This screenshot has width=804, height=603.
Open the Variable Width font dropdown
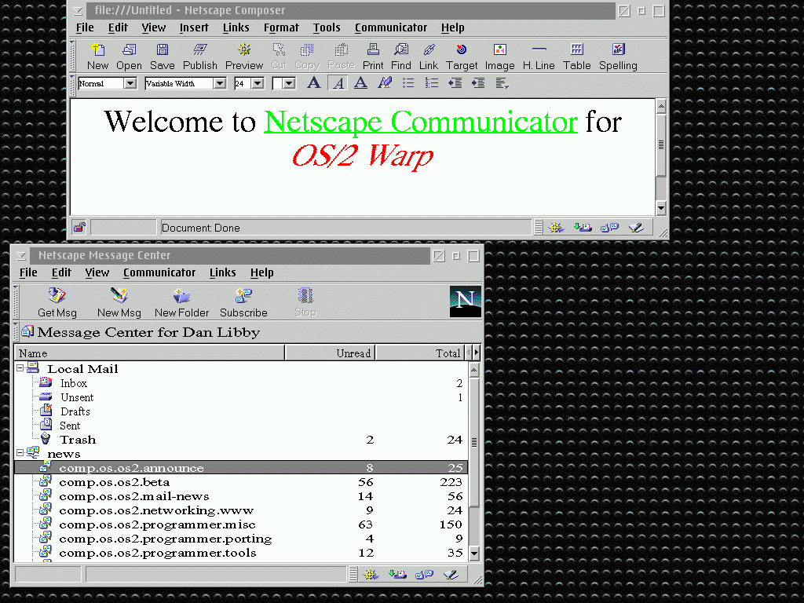coord(220,83)
